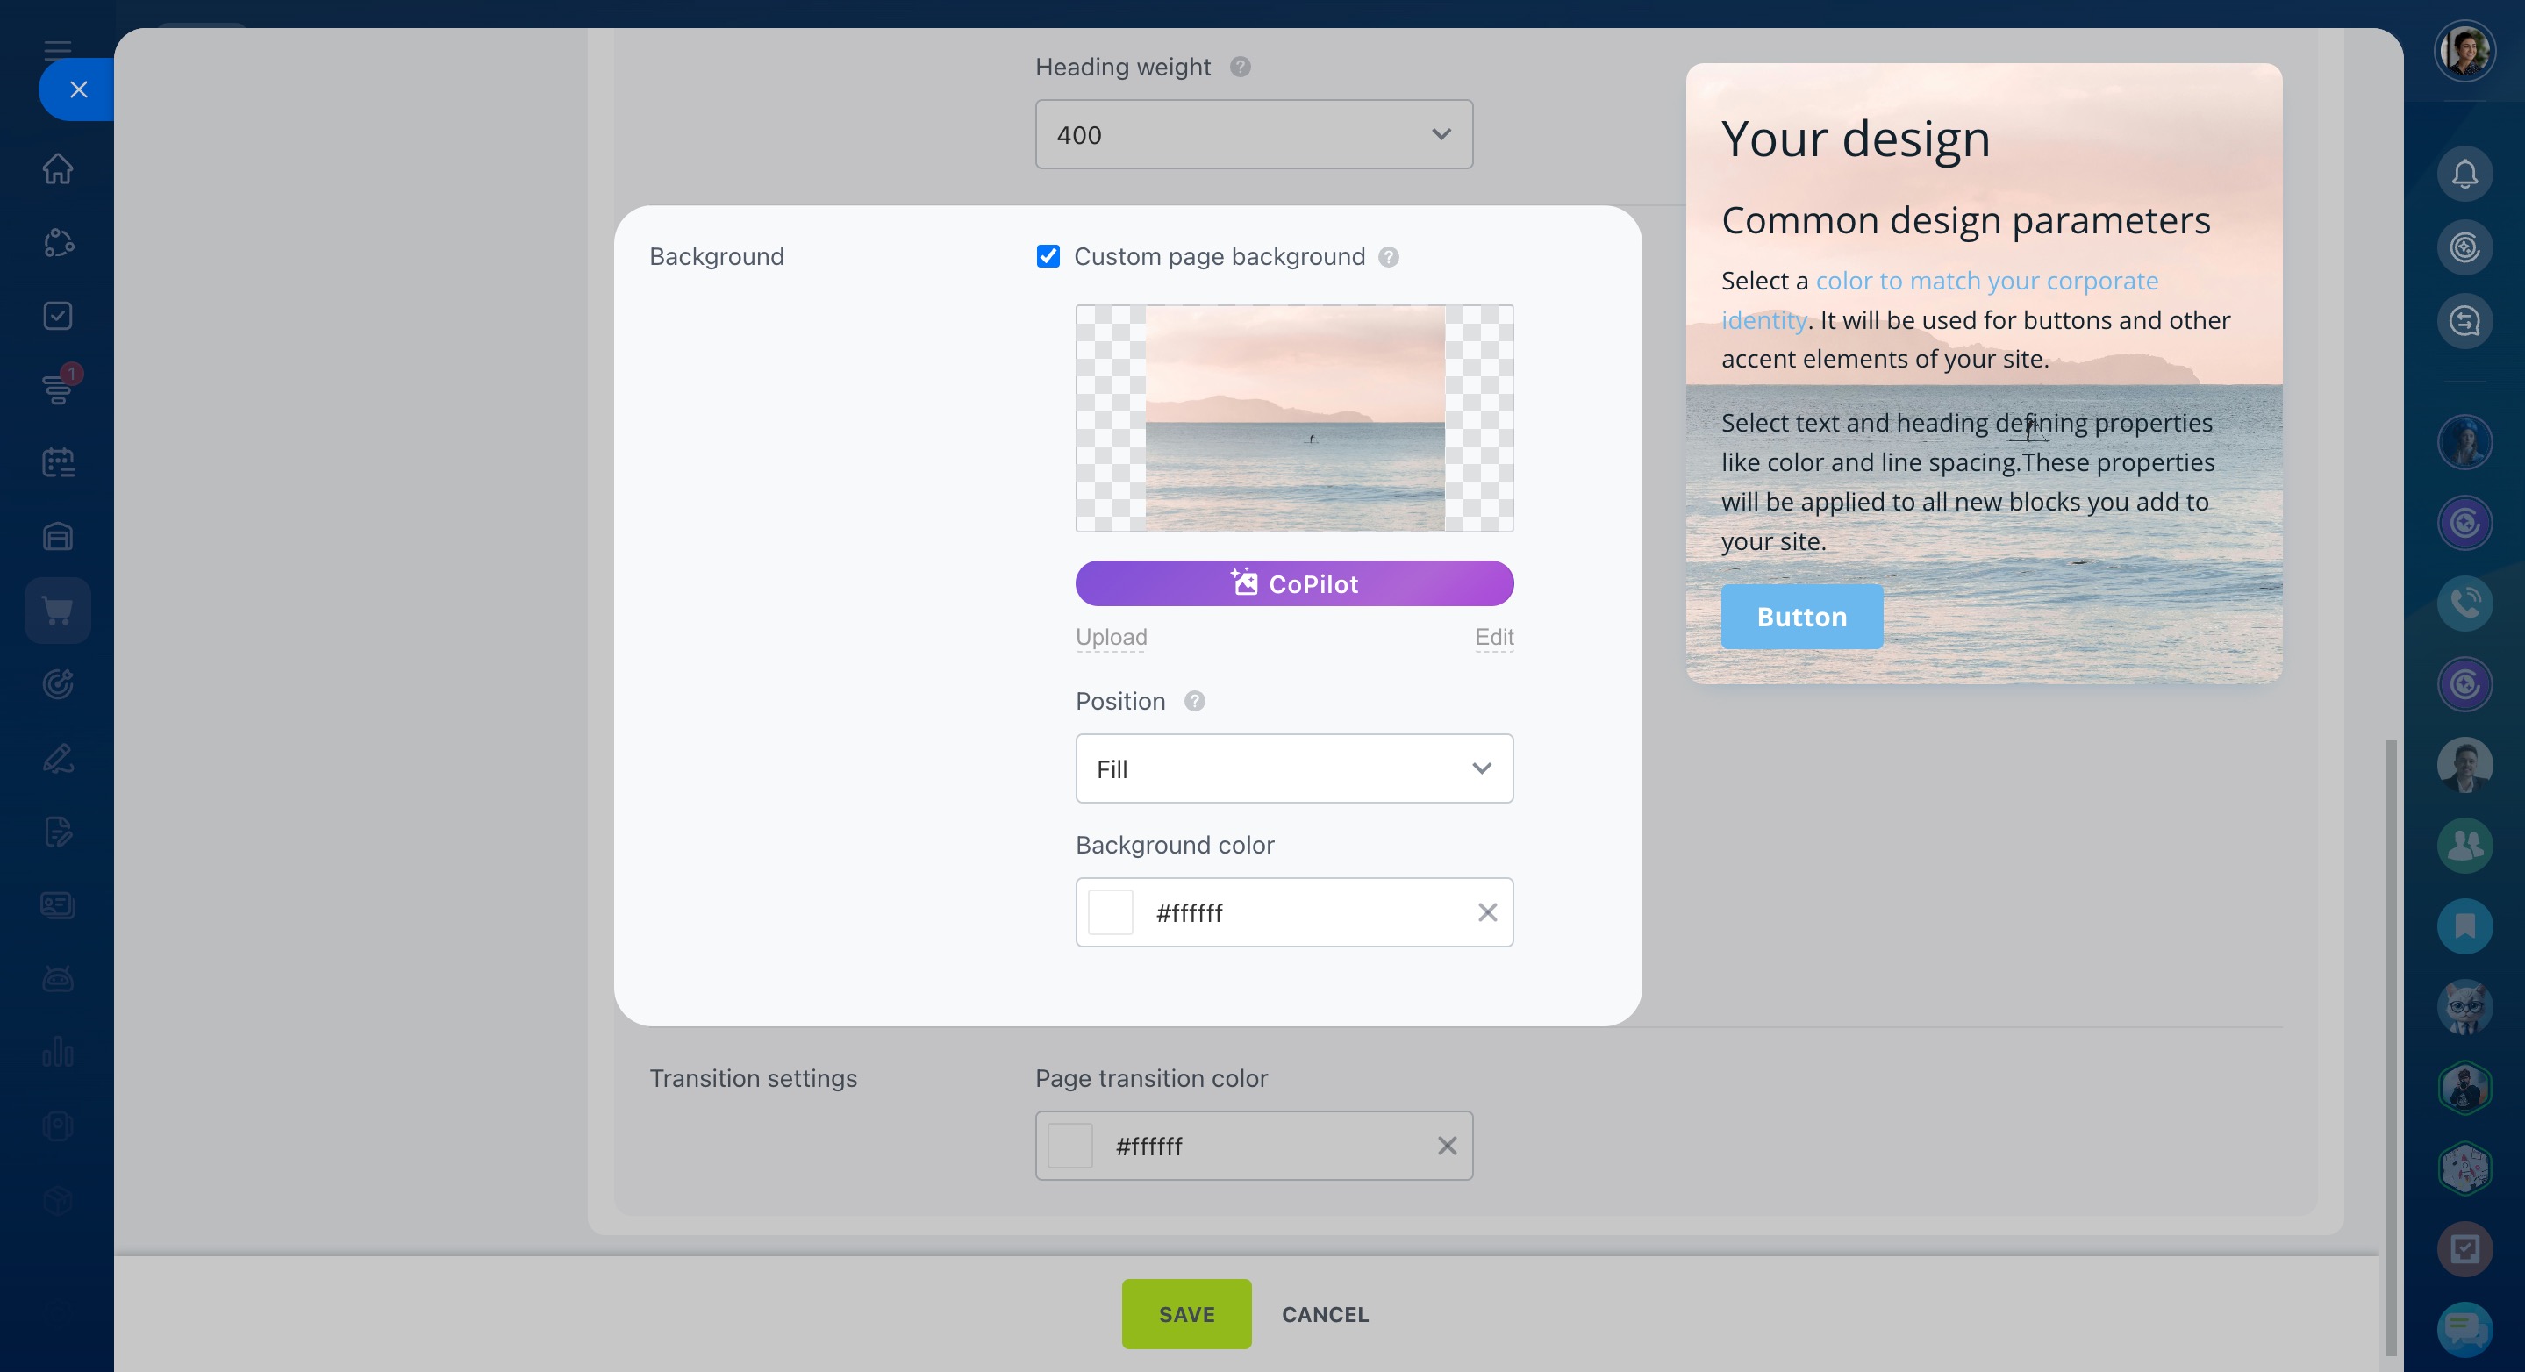Open the calendar icon in left sidebar
The image size is (2525, 1372).
pos(58,462)
